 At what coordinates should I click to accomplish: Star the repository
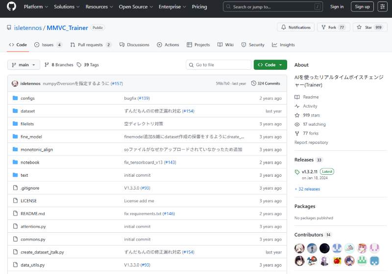pos(370,27)
